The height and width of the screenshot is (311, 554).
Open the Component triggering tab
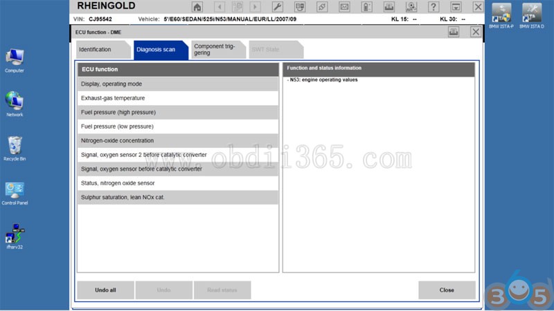[x=218, y=50]
